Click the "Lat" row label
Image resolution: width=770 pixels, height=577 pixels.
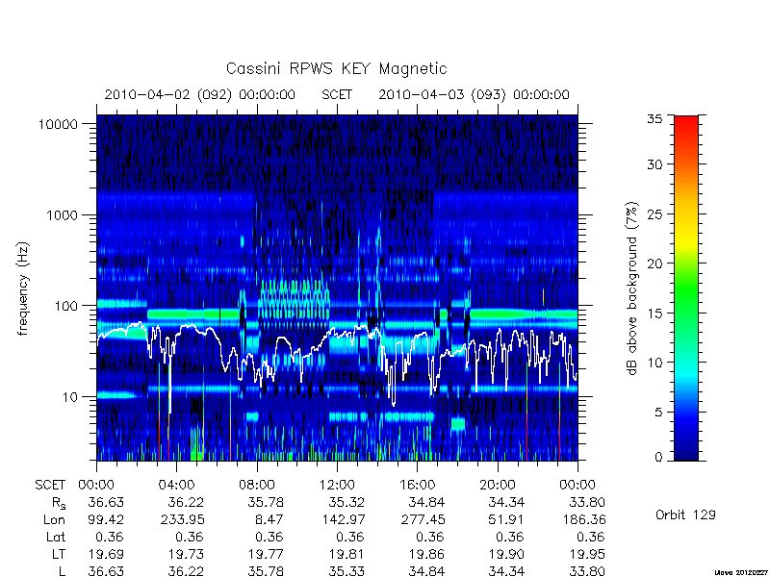(x=56, y=537)
